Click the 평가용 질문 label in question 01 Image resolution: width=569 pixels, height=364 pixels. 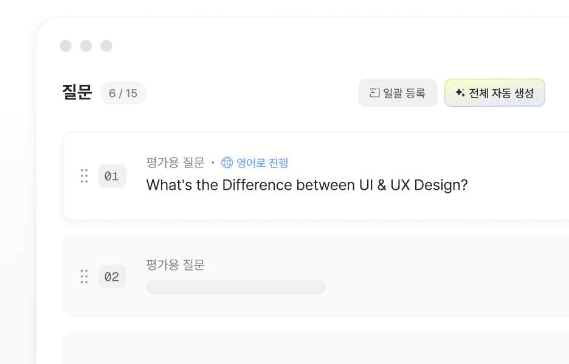(175, 163)
